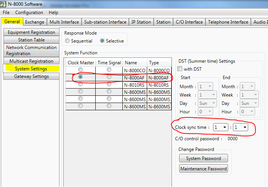
Task: Open Gateway Settings page
Action: point(31,76)
